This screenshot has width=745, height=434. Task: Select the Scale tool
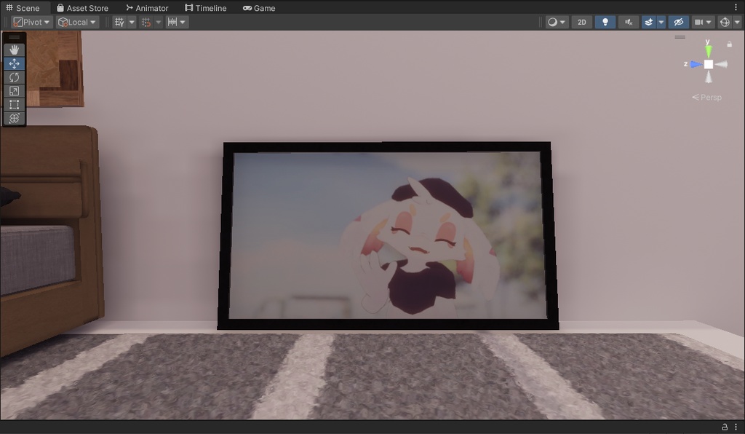point(14,90)
